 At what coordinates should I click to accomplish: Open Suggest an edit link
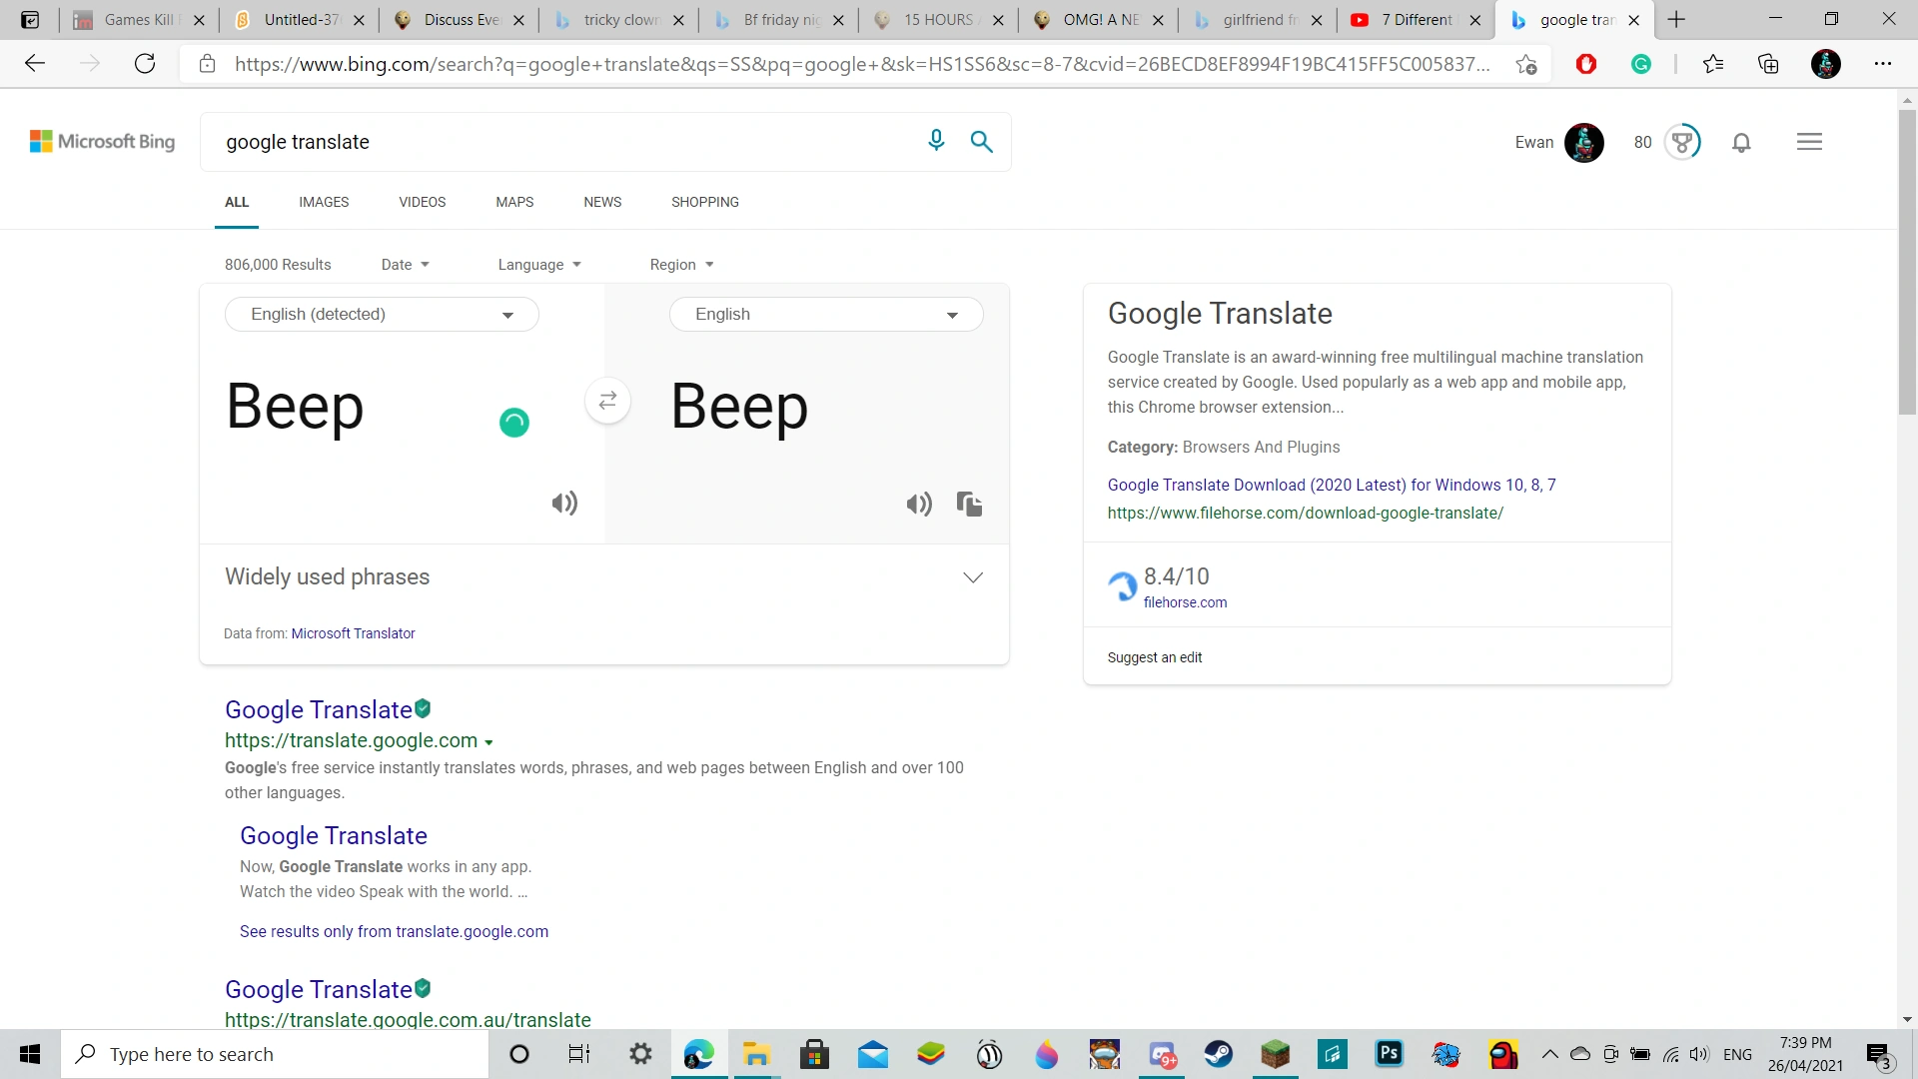pos(1154,657)
